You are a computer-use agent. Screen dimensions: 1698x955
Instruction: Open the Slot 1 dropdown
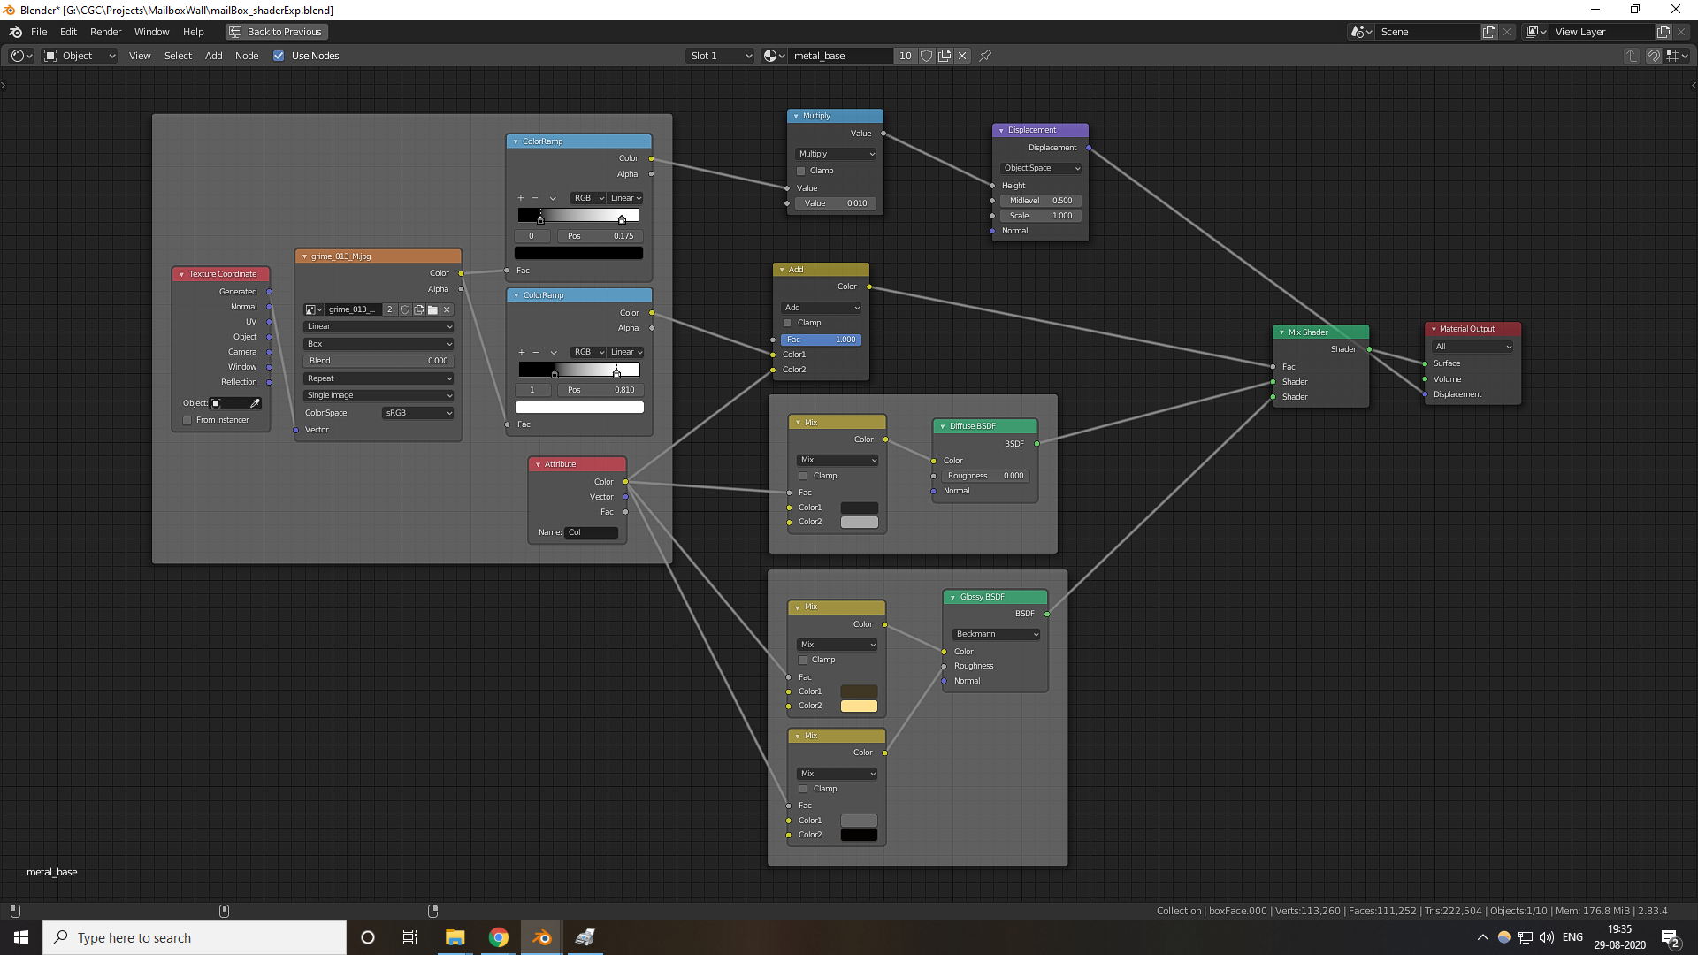pos(721,56)
